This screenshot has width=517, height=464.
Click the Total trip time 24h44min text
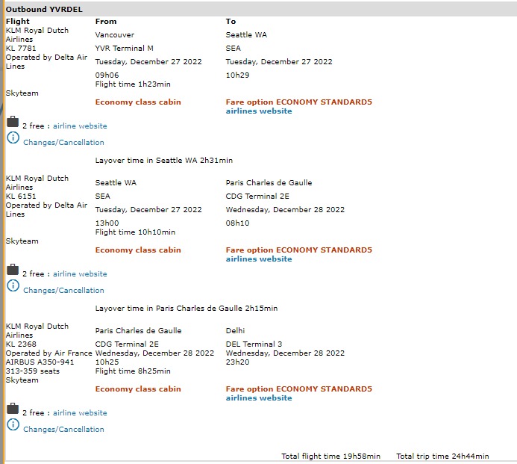442,457
